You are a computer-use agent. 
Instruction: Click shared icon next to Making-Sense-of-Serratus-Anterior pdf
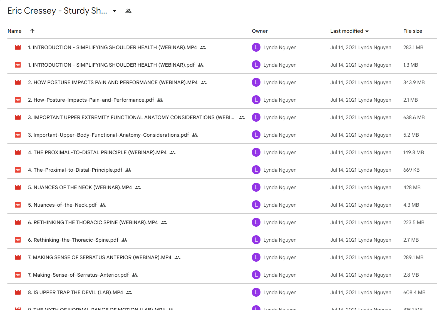[135, 275]
